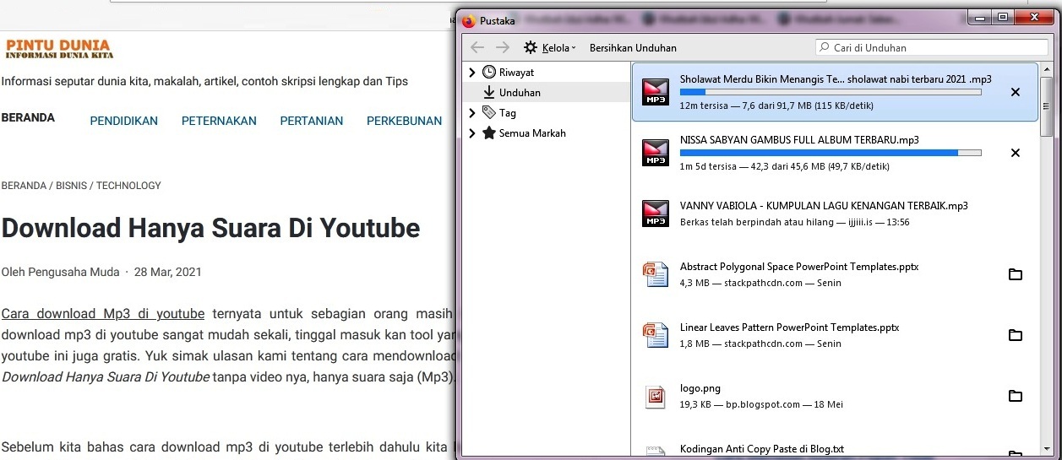Click the 28 Mar, 2021 post date

(168, 272)
